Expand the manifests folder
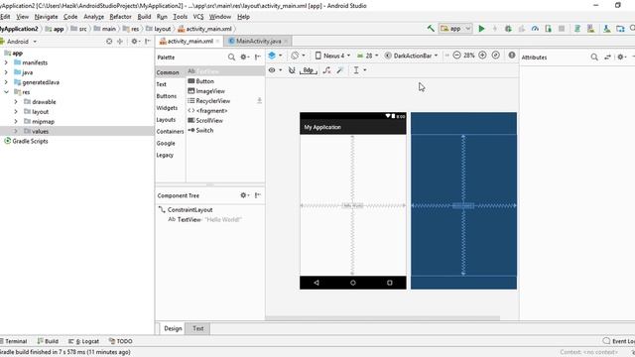The height and width of the screenshot is (357, 635). pos(6,62)
